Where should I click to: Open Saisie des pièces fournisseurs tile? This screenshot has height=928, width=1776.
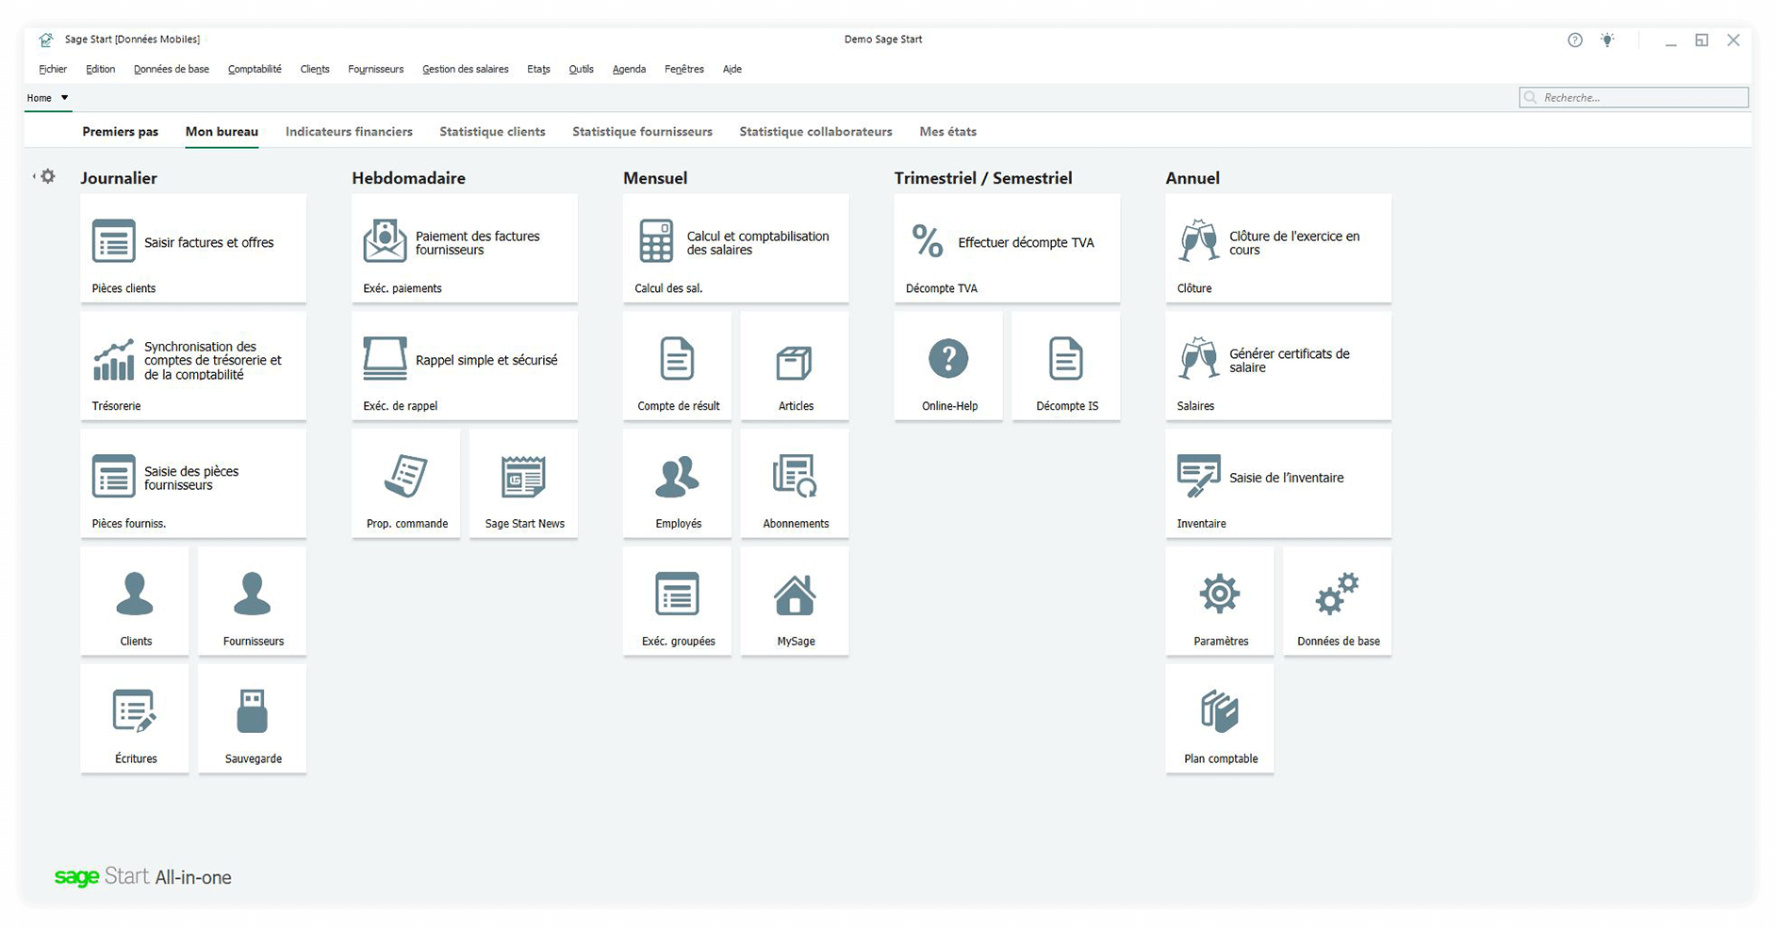click(x=193, y=484)
